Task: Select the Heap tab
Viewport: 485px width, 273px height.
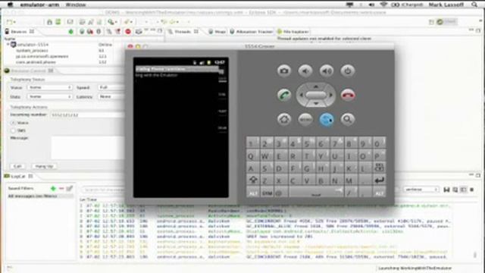Action: point(217,32)
